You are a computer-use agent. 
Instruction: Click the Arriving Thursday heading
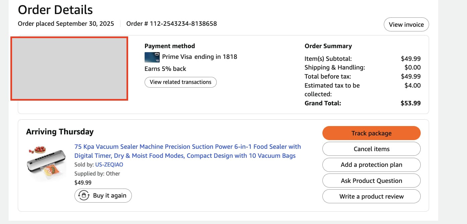coord(60,132)
